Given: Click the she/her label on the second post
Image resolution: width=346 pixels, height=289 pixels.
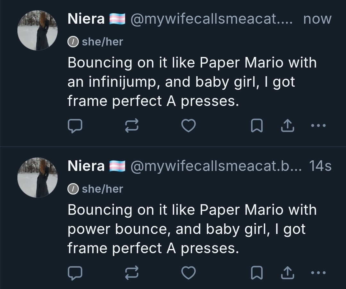Looking at the screenshot, I should pos(102,189).
